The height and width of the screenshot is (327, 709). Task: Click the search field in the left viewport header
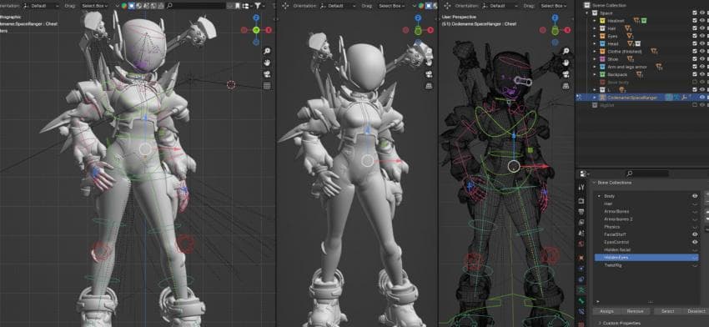(196, 6)
